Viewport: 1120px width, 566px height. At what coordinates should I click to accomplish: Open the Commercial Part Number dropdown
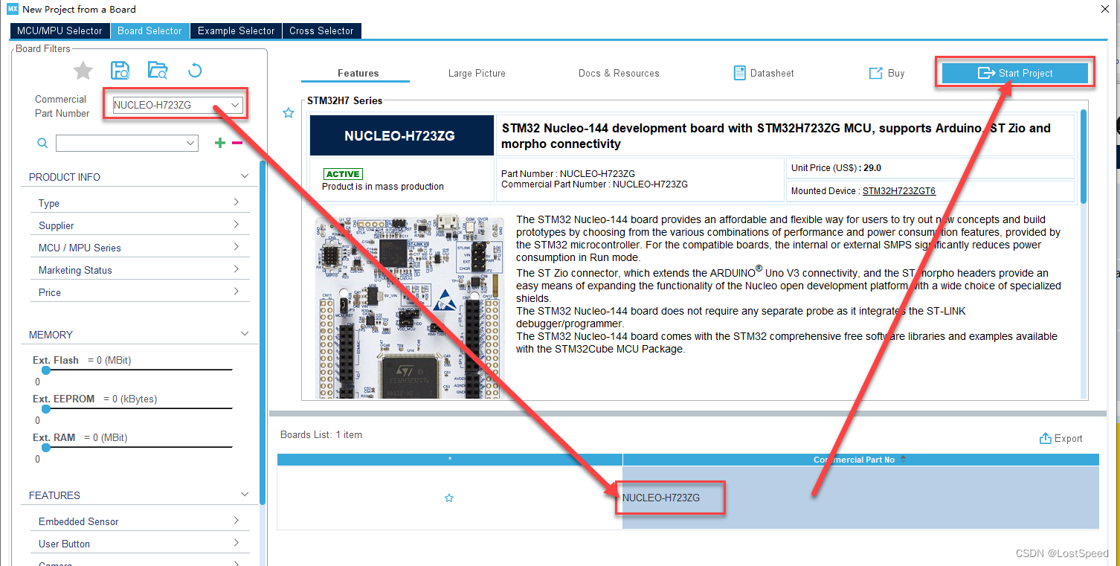[x=236, y=105]
